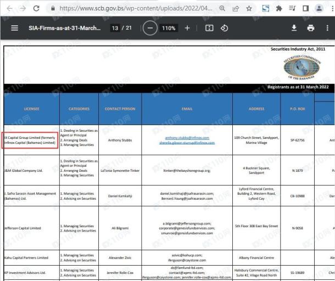
Task: Click the LICENSEE column header
Action: 32,109
